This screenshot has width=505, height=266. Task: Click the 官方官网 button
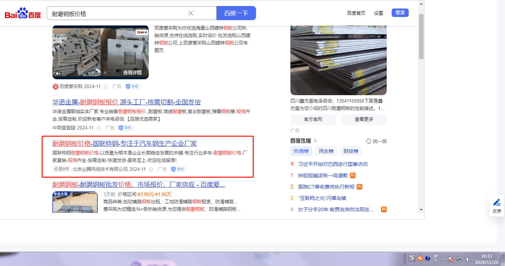(313, 120)
